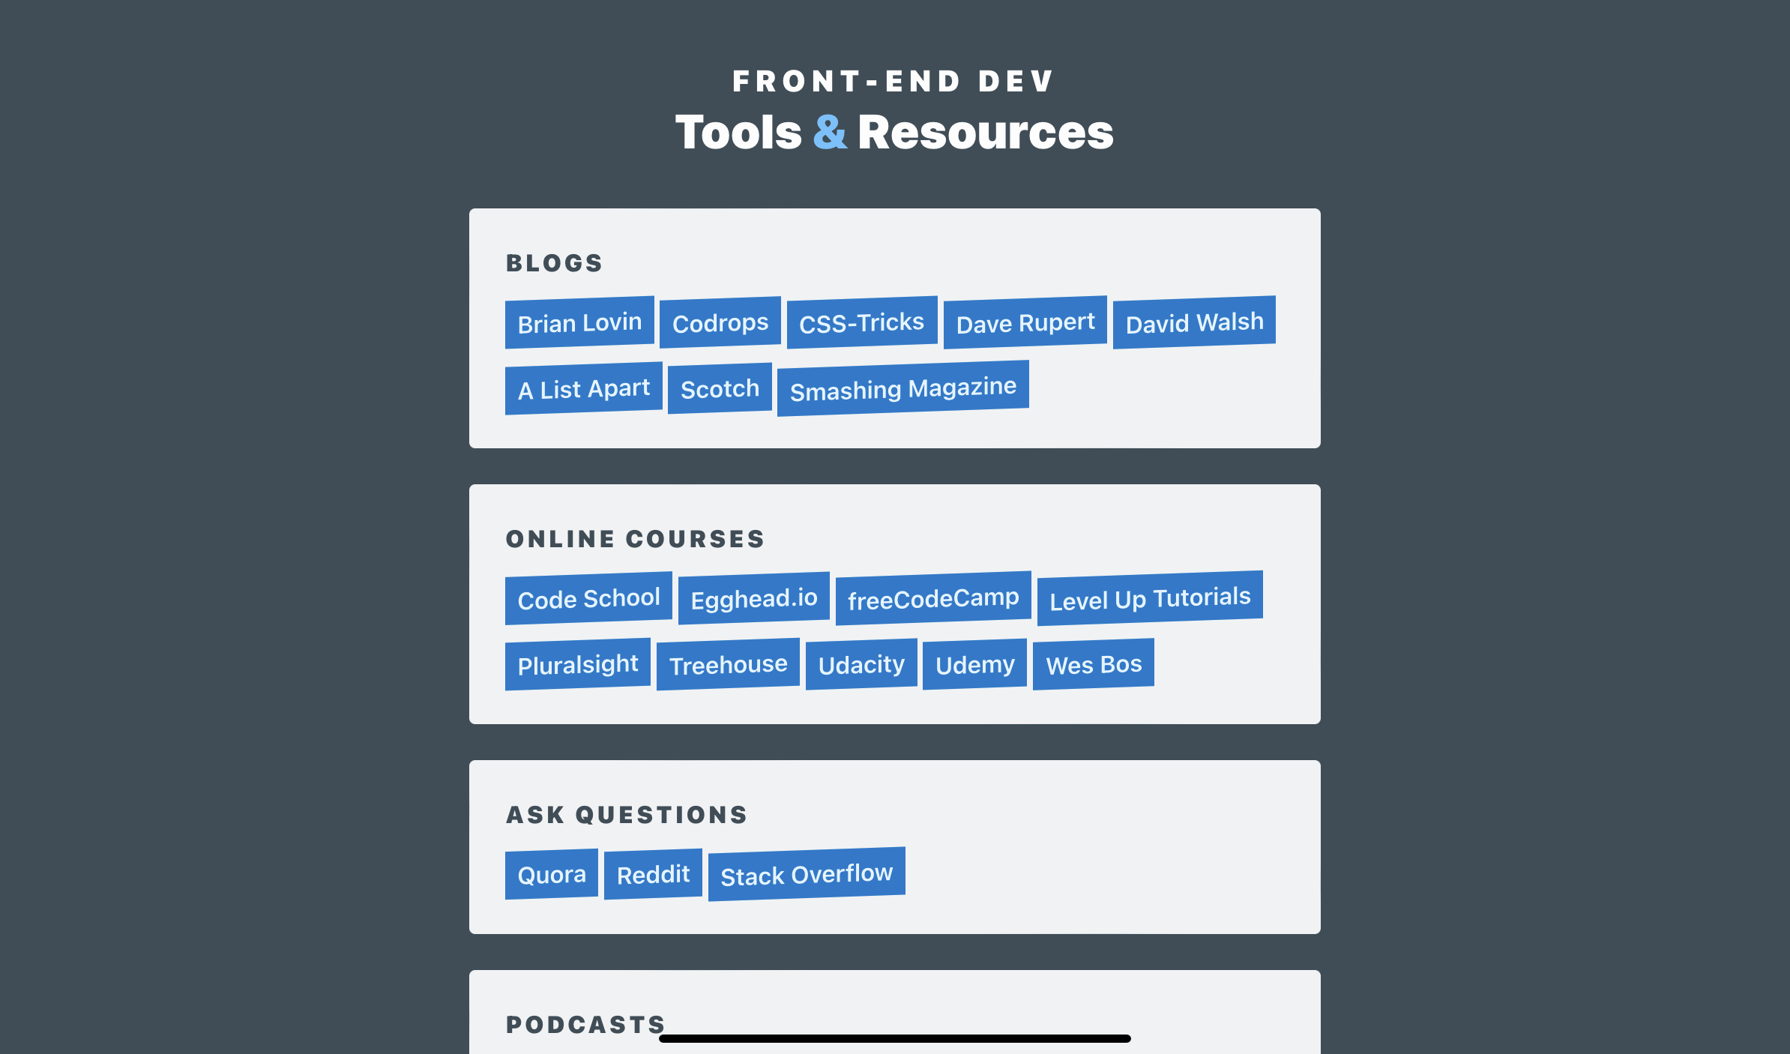The width and height of the screenshot is (1790, 1054).
Task: Click the Pluralsight course tag
Action: pyautogui.click(x=578, y=663)
